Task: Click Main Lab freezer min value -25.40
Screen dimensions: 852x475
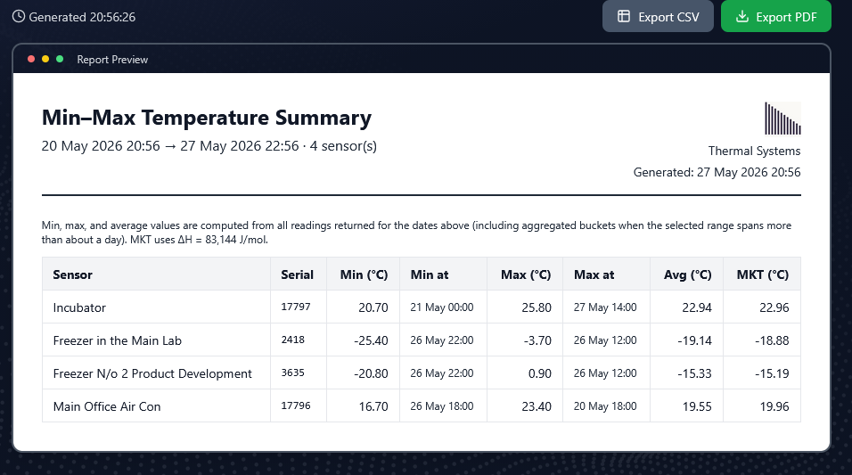Action: coord(371,340)
